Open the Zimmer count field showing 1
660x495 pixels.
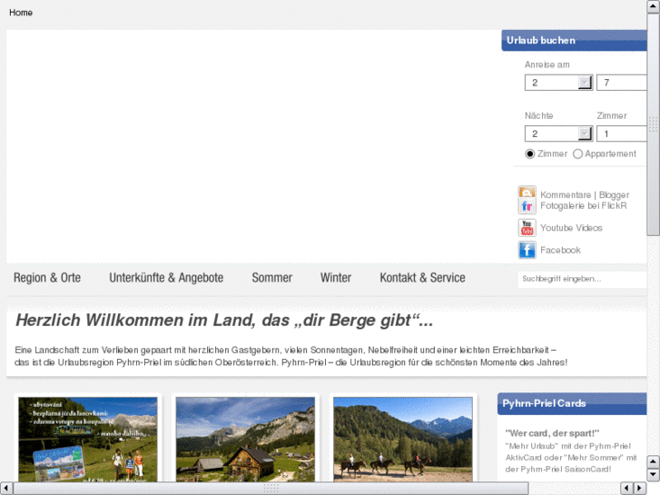621,134
